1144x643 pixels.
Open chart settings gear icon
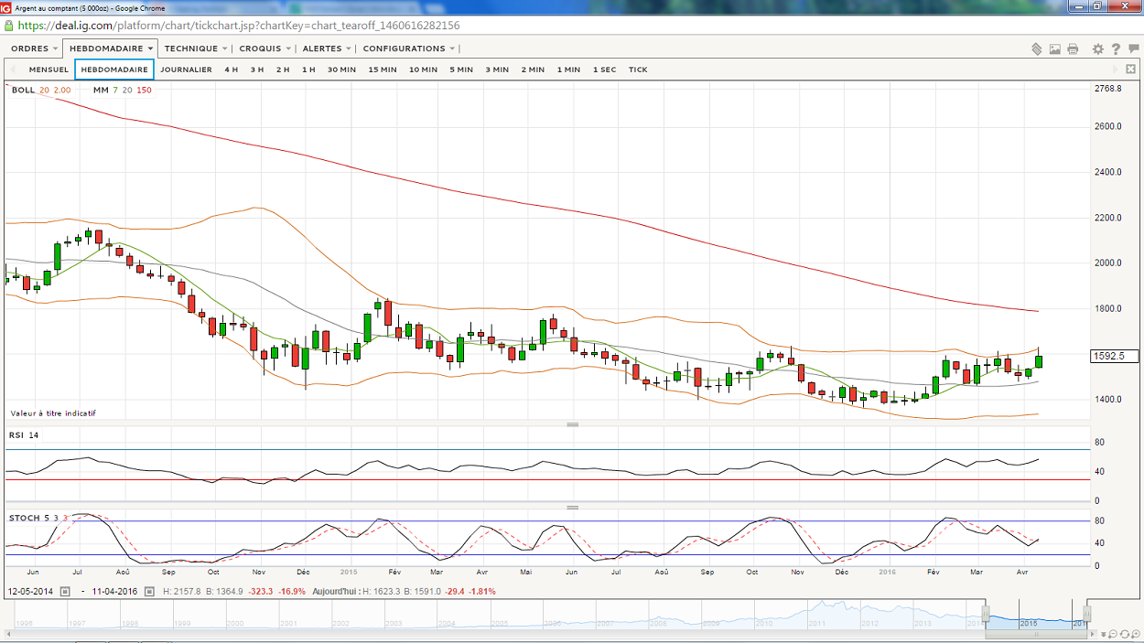1098,49
